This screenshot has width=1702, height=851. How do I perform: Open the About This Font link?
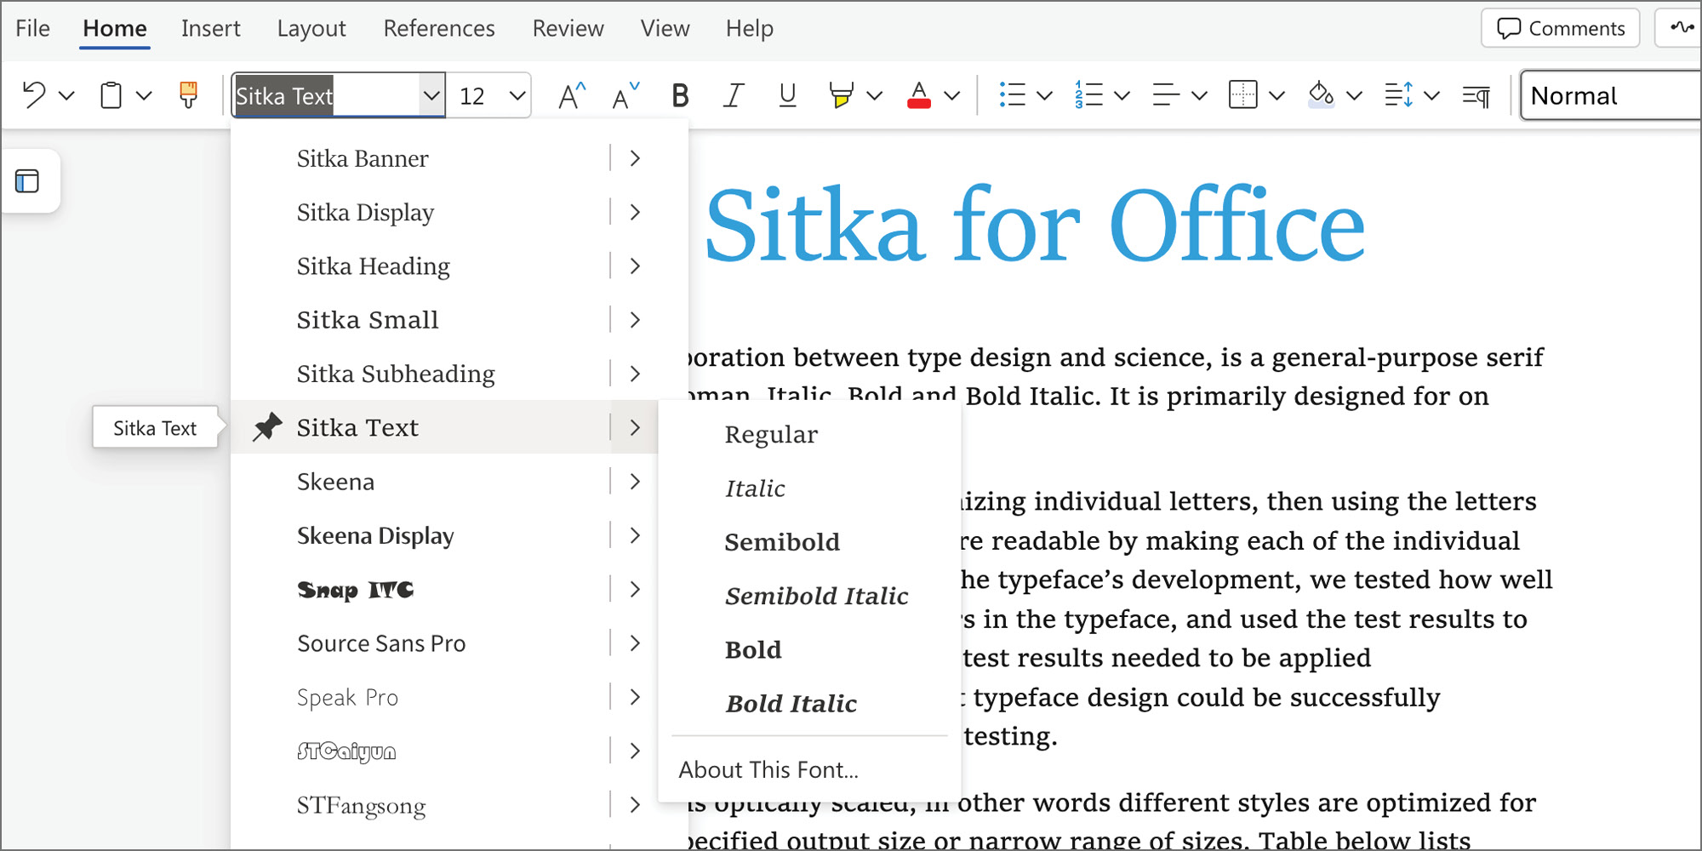click(x=768, y=769)
